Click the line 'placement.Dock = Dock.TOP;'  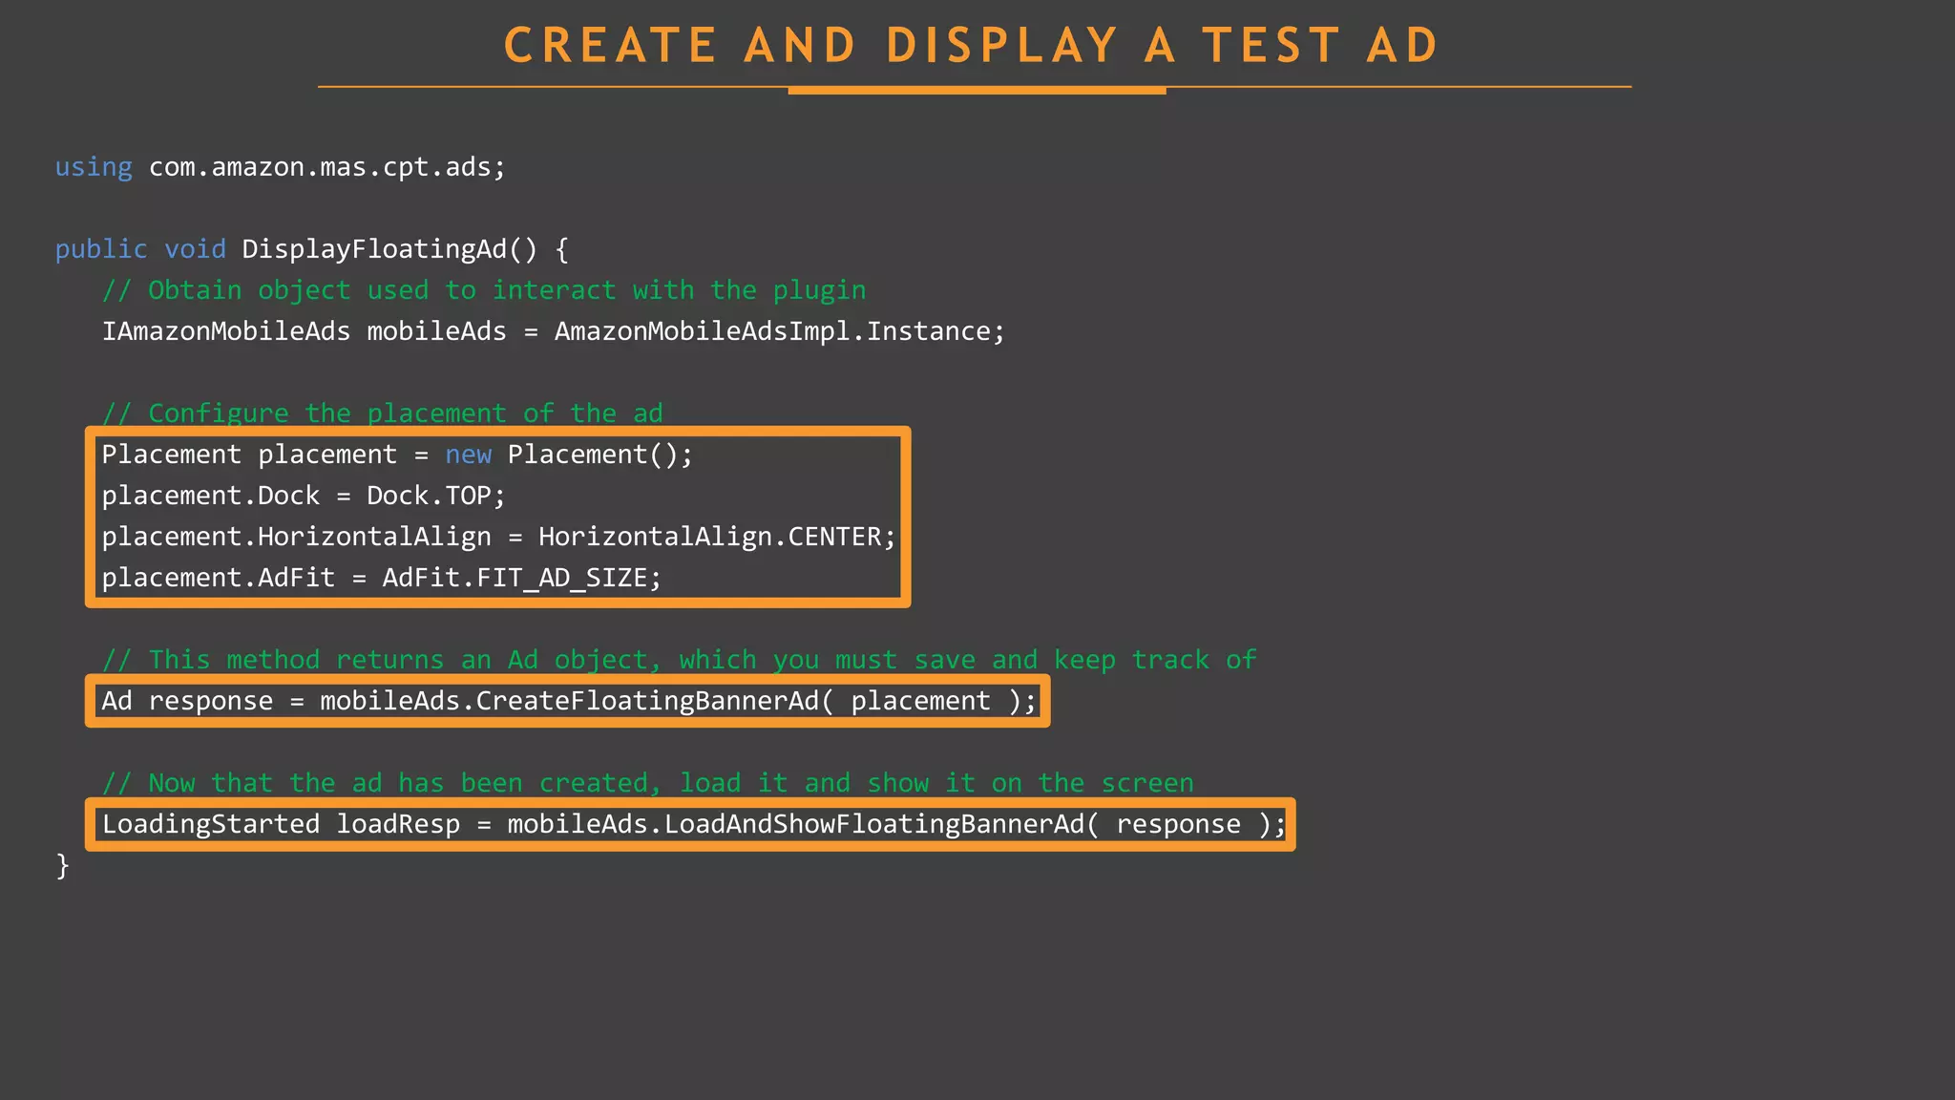[304, 496]
